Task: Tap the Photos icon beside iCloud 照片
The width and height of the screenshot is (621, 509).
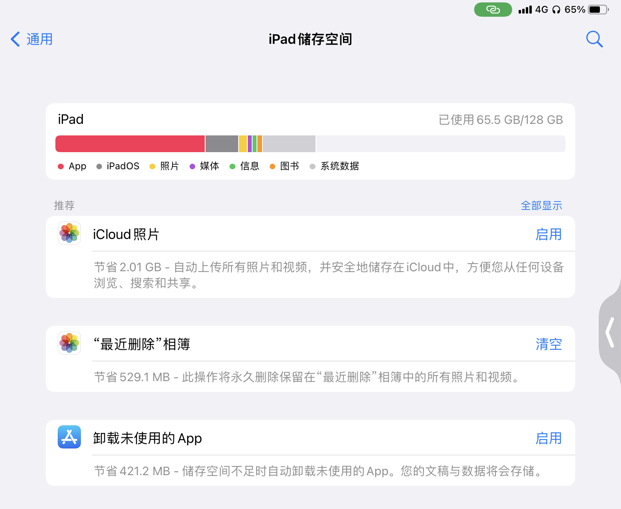Action: coord(69,233)
